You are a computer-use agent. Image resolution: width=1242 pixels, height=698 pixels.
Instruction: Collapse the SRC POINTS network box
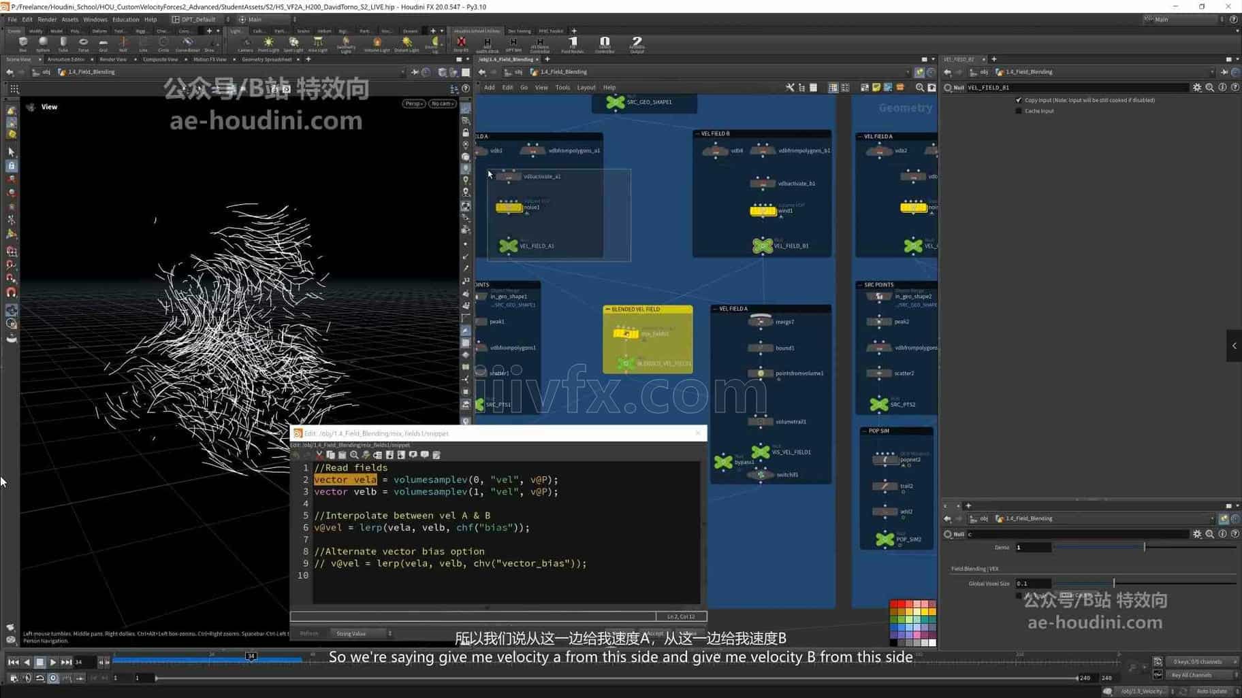click(860, 285)
